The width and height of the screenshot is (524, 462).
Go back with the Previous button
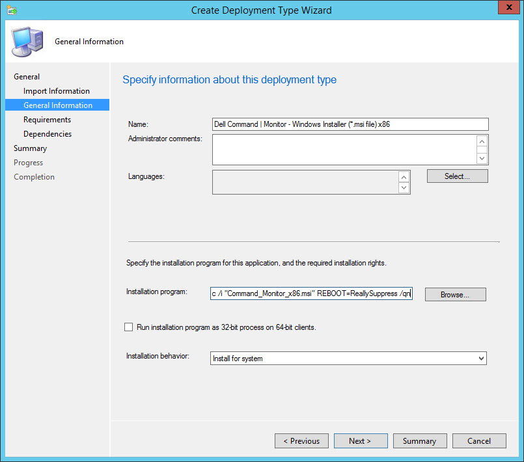point(301,441)
